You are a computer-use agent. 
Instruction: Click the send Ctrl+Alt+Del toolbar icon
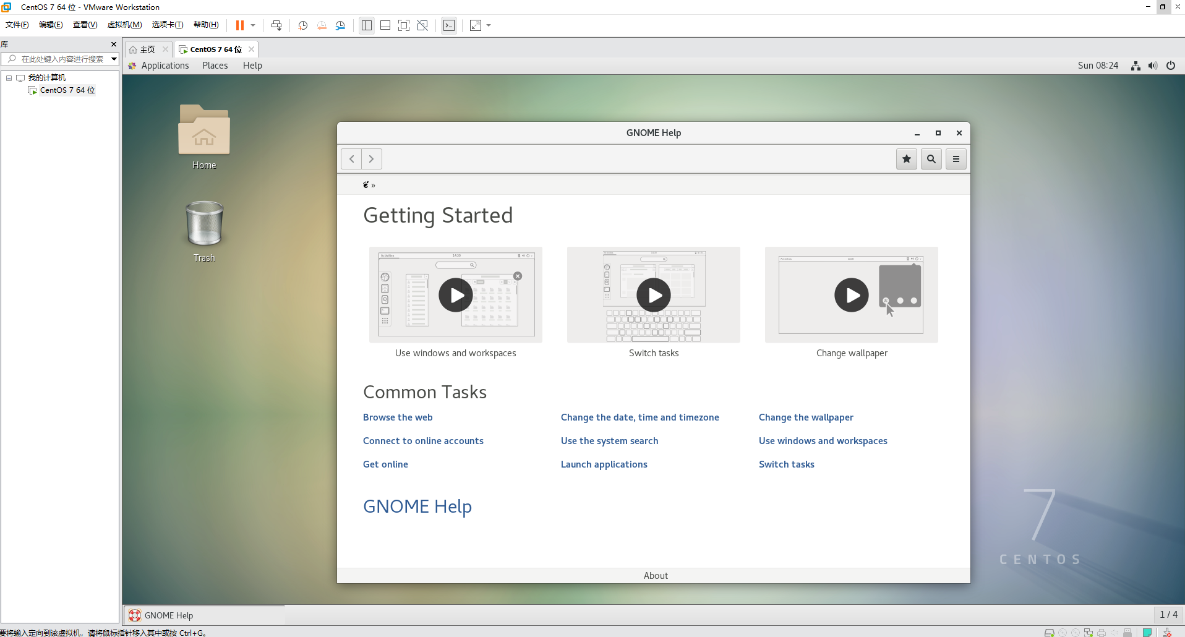(276, 25)
